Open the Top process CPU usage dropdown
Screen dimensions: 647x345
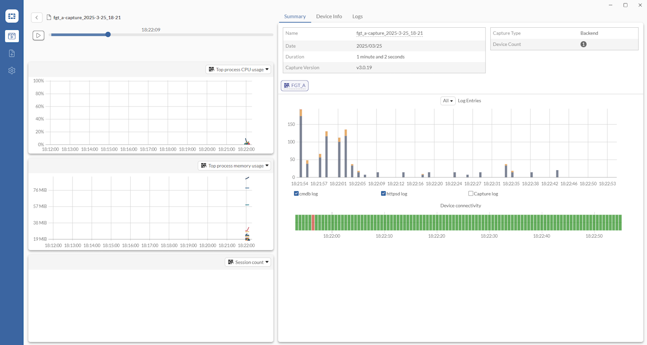click(x=267, y=69)
